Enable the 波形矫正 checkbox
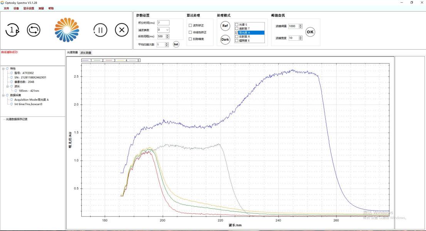 [x=190, y=25]
